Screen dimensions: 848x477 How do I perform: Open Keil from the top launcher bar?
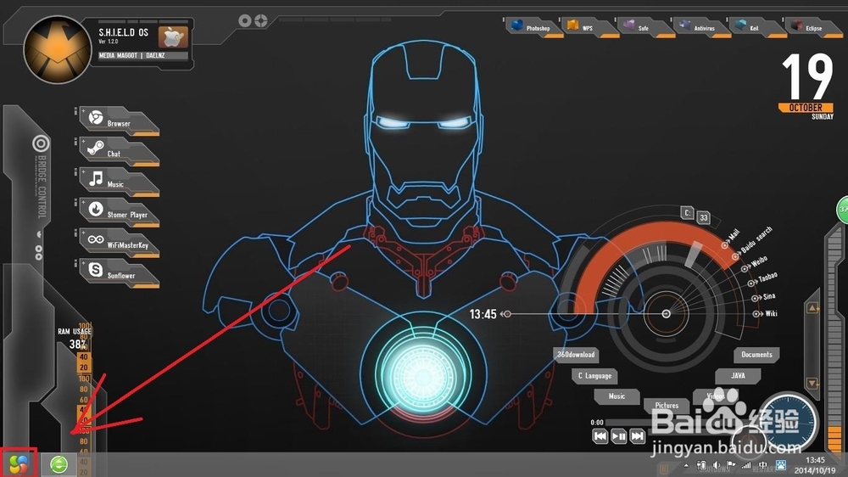tap(757, 27)
